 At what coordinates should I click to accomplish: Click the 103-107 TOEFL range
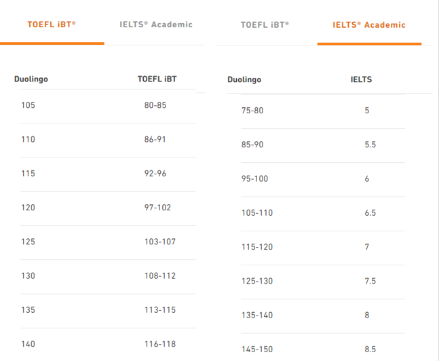pyautogui.click(x=160, y=242)
